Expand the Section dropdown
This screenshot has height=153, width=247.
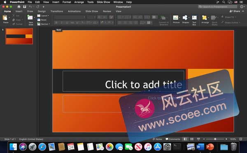tap(44, 24)
